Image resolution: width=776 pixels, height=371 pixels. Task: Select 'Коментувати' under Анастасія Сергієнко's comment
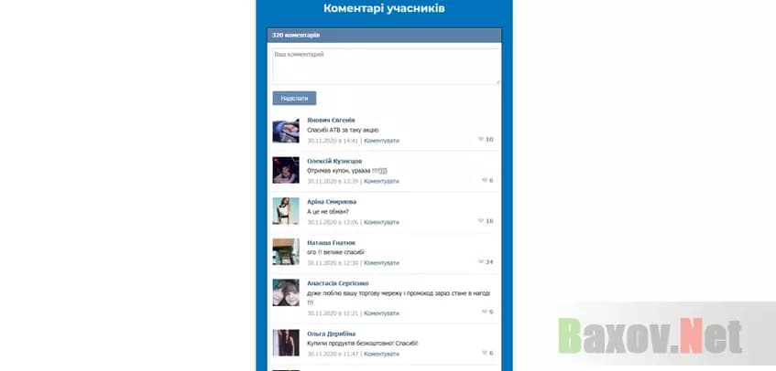(x=381, y=313)
